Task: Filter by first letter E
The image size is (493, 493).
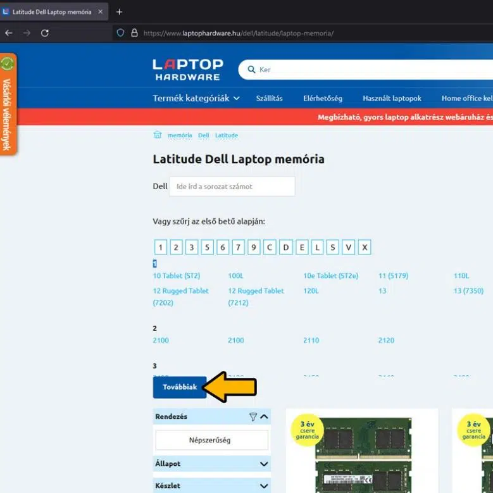Action: click(302, 247)
